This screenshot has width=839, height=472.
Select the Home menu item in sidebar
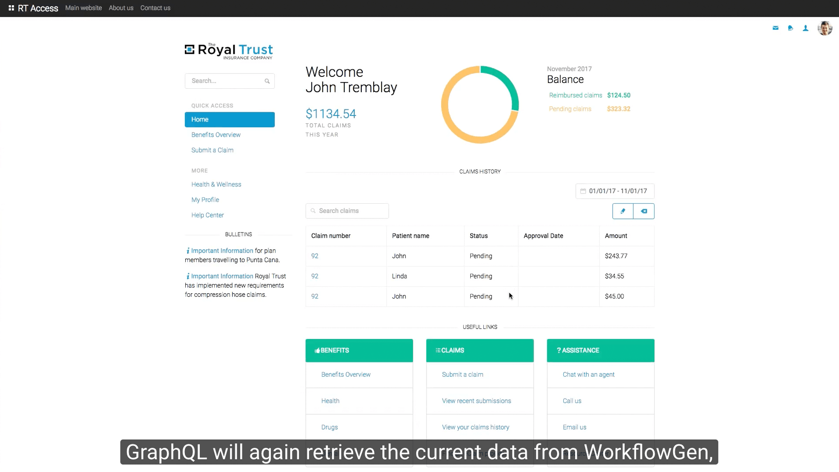tap(229, 119)
